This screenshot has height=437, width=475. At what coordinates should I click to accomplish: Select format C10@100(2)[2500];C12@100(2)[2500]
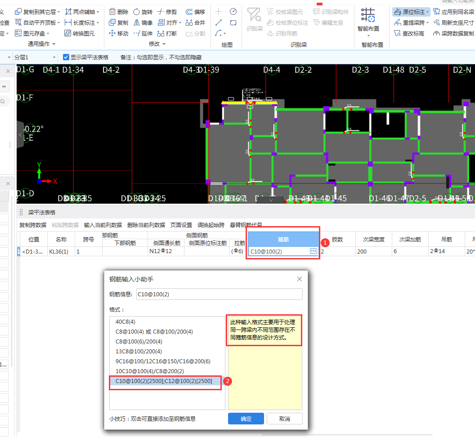click(x=166, y=381)
